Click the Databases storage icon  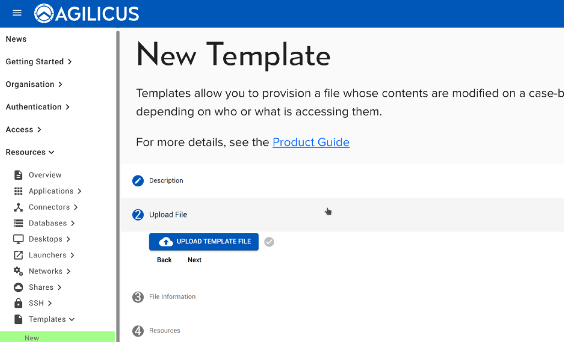[x=18, y=223]
